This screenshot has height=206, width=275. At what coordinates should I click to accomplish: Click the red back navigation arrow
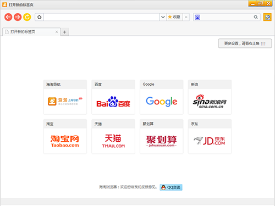click(x=8, y=17)
